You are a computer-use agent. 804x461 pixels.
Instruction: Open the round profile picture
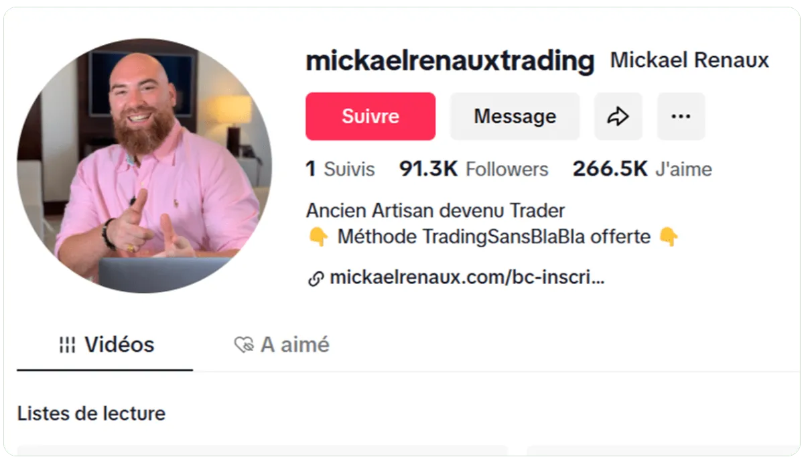coord(144,166)
